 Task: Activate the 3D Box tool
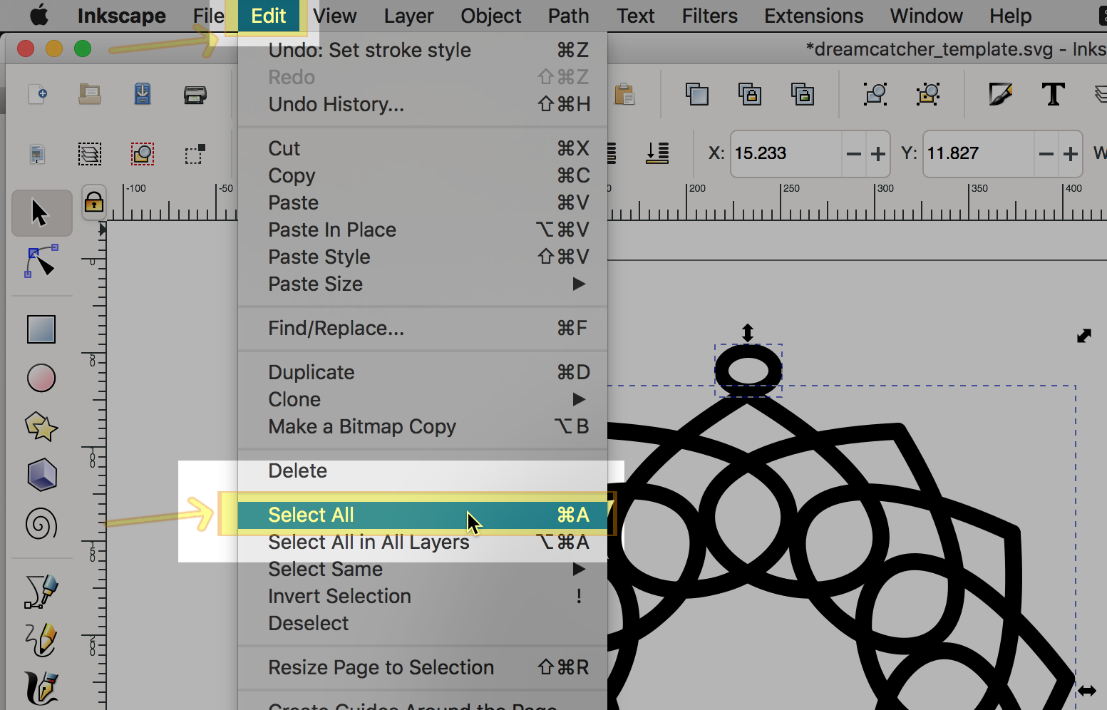tap(41, 475)
